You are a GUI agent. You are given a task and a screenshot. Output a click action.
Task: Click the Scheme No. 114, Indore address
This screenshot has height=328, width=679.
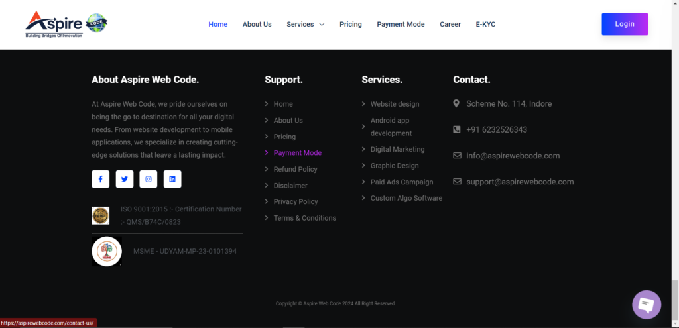509,104
